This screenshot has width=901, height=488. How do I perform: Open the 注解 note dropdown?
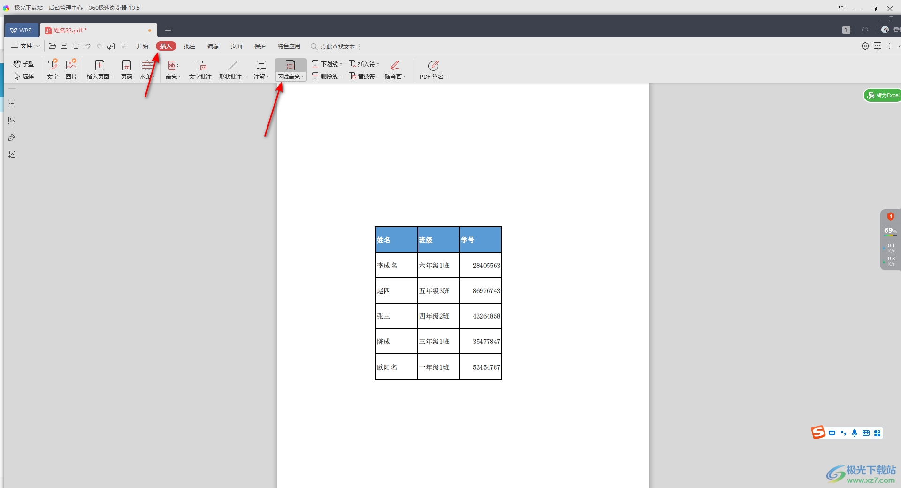pyautogui.click(x=261, y=69)
